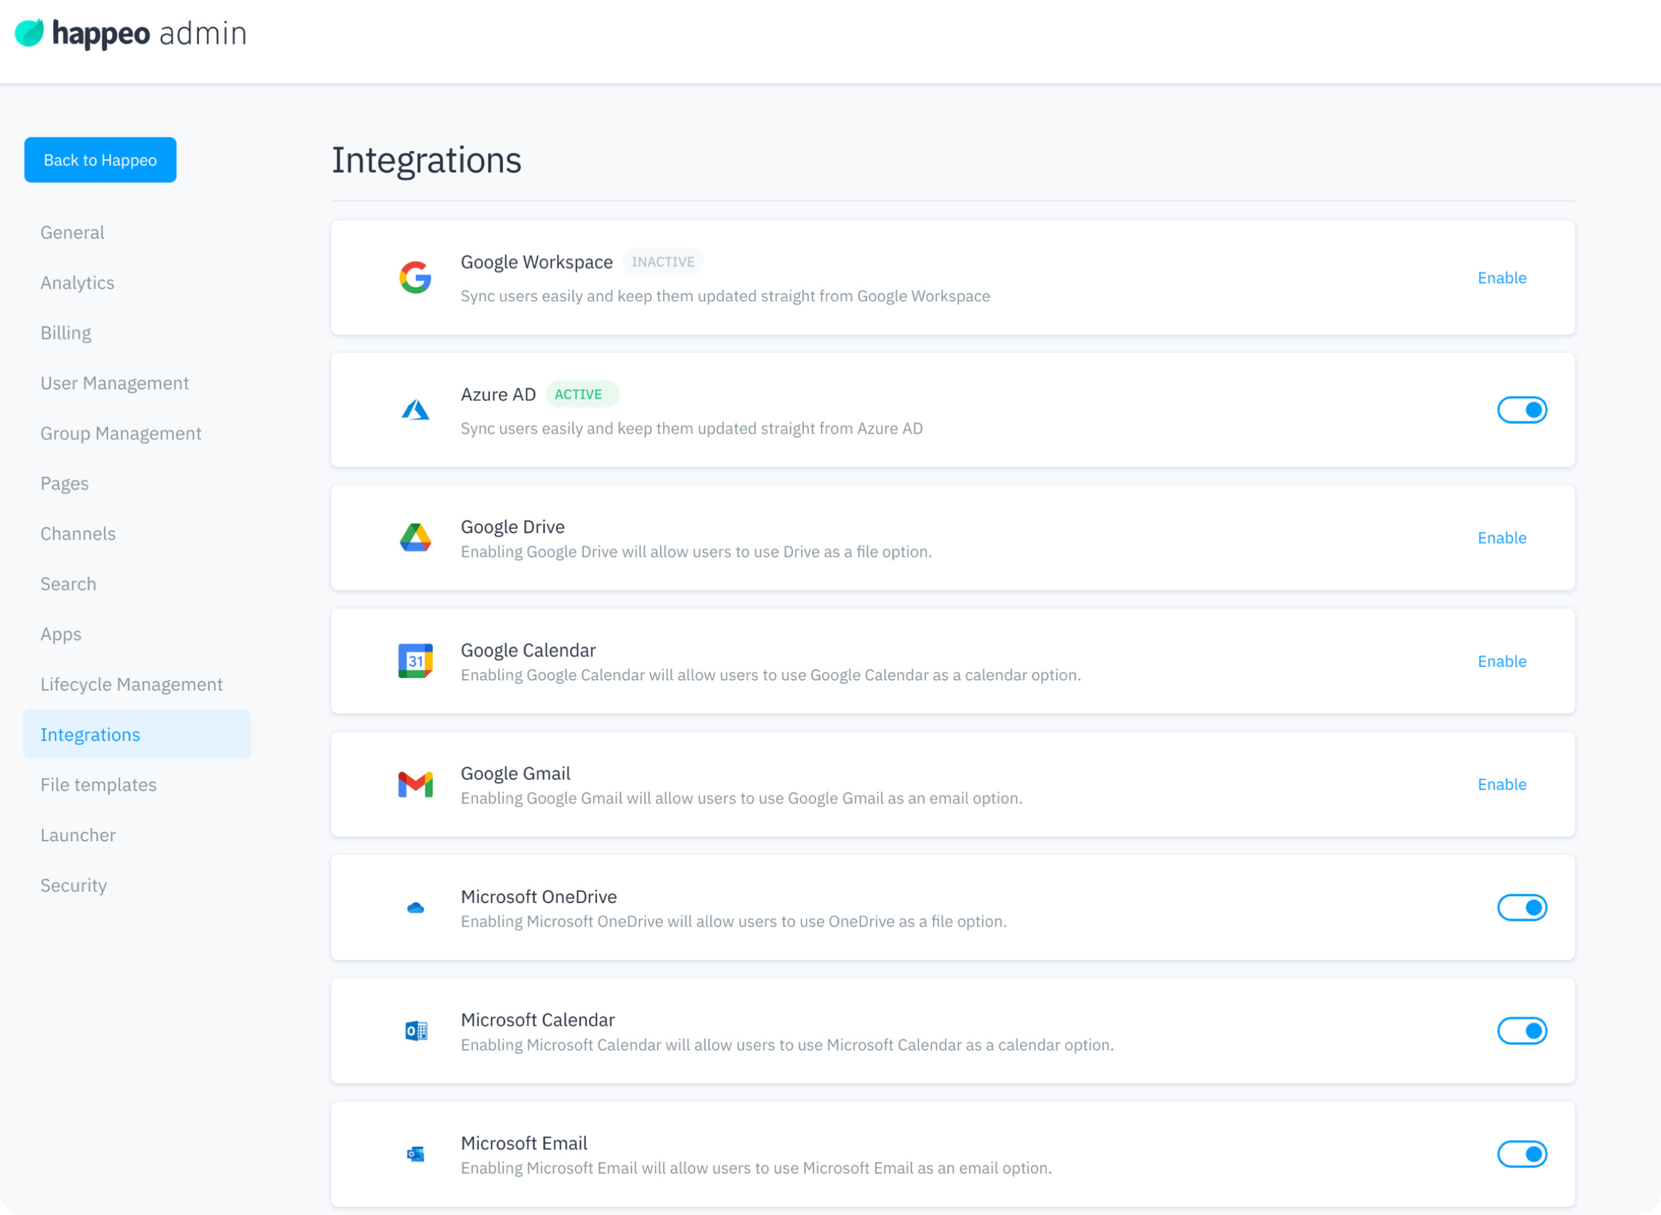This screenshot has width=1661, height=1215.
Task: Click the Happeo leaf logo
Action: (29, 31)
